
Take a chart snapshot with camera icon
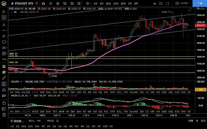coord(161,3)
